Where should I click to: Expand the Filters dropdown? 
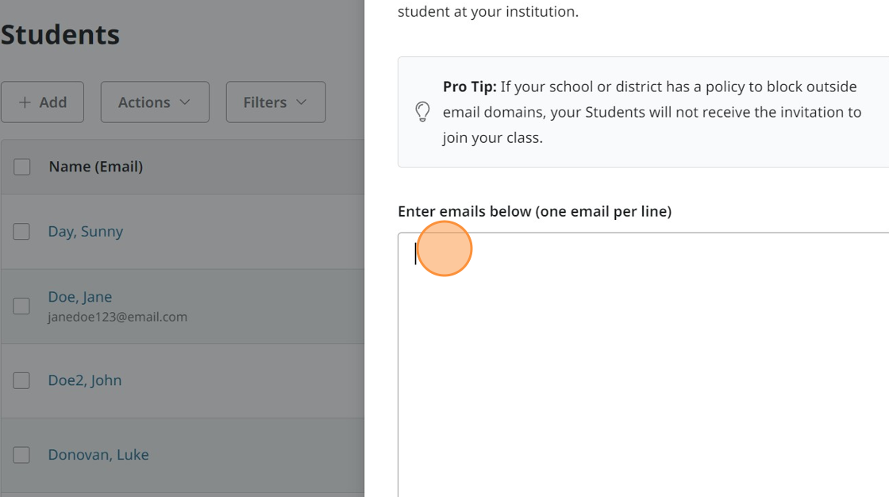(275, 102)
